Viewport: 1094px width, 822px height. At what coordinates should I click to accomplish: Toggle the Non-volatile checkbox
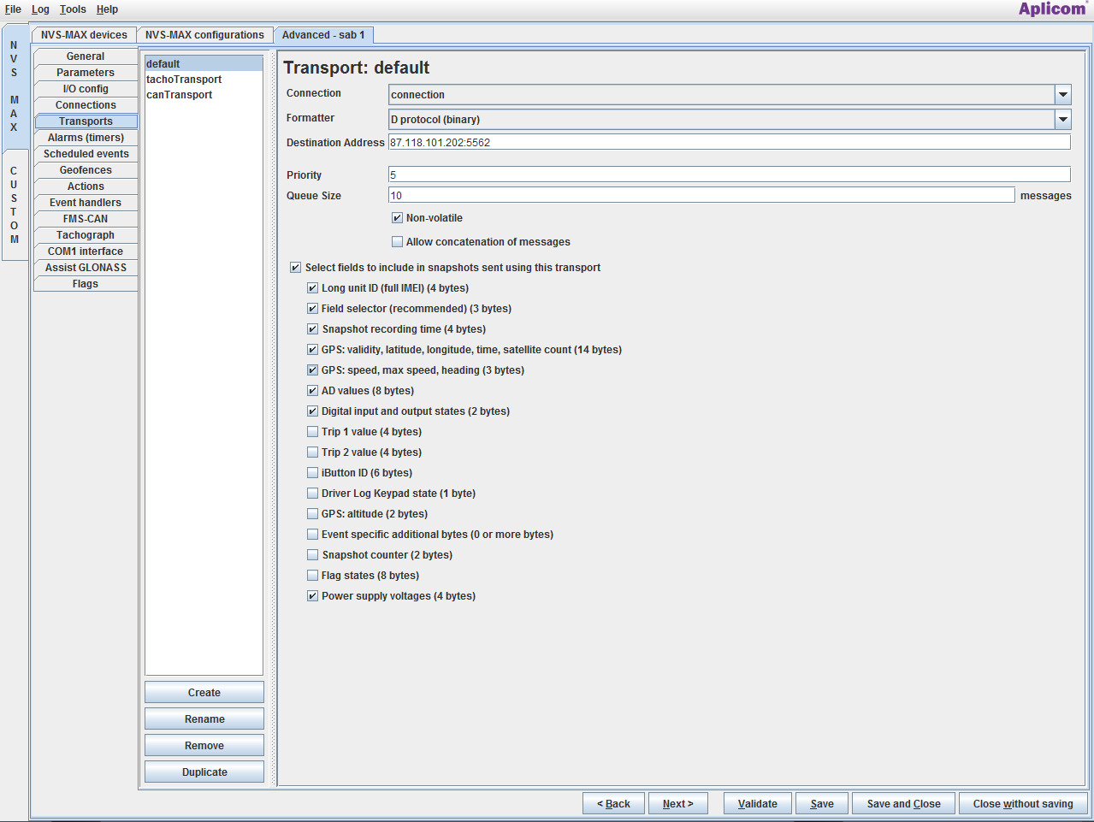pos(397,218)
